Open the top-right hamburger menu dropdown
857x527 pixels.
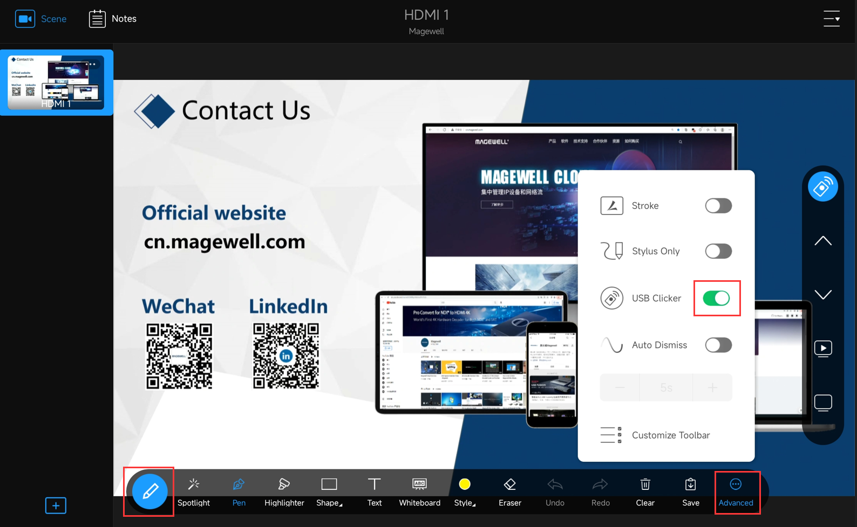(x=831, y=19)
